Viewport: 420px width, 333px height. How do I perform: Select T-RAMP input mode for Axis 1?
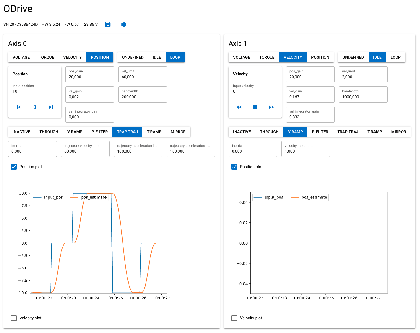[375, 132]
